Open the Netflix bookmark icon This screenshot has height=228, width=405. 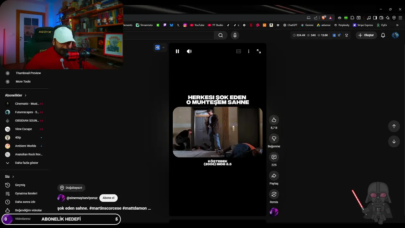(251, 25)
